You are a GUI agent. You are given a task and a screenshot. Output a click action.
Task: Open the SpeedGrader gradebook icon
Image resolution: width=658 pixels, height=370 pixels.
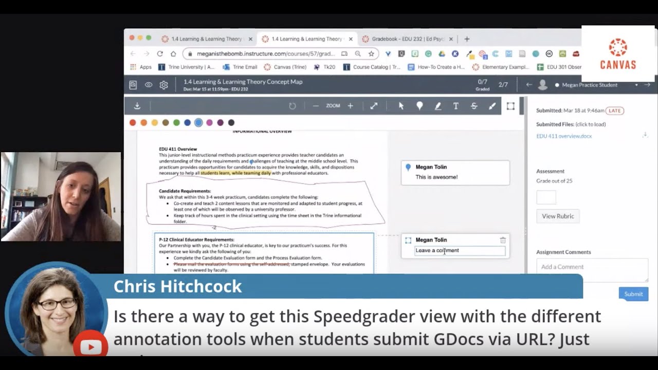tap(133, 85)
